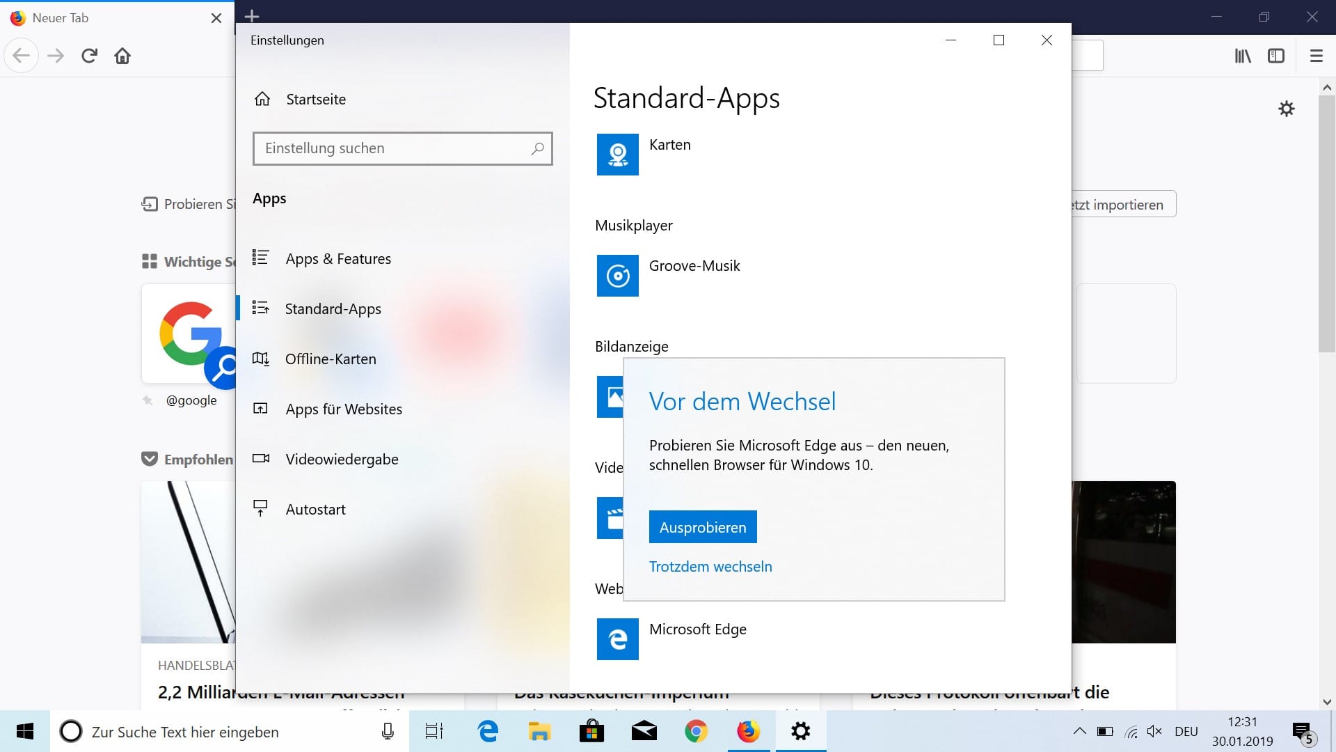Click the Settings gear icon on taskbar

click(x=800, y=731)
